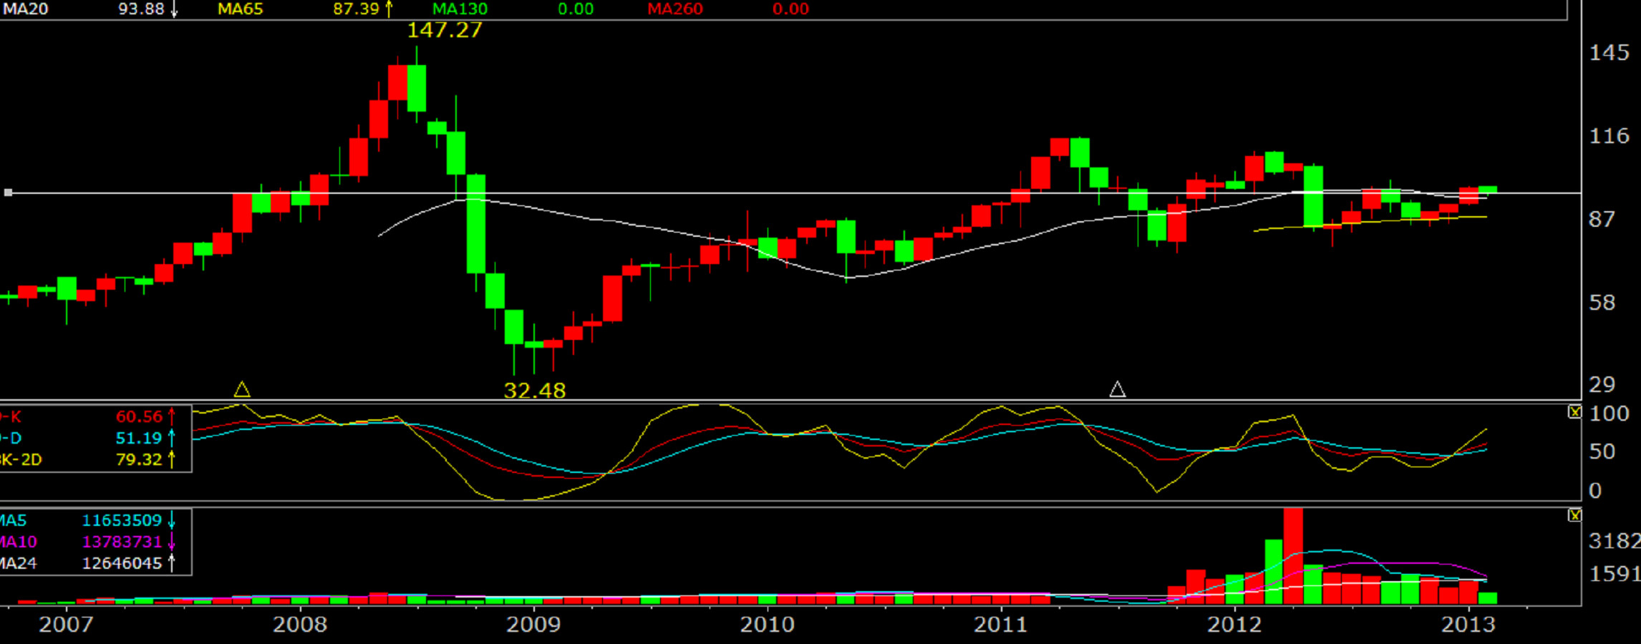Click the tallest red volume bar in 2012
The image size is (1641, 644).
coord(1293,556)
